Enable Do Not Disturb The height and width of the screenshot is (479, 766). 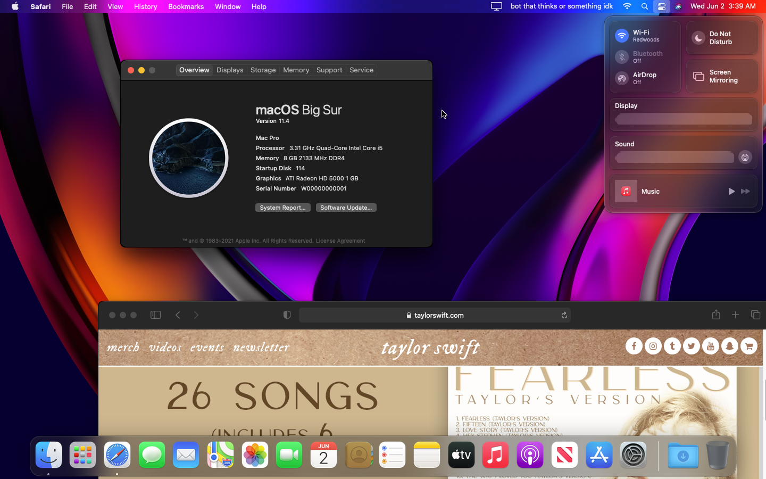[x=698, y=38]
